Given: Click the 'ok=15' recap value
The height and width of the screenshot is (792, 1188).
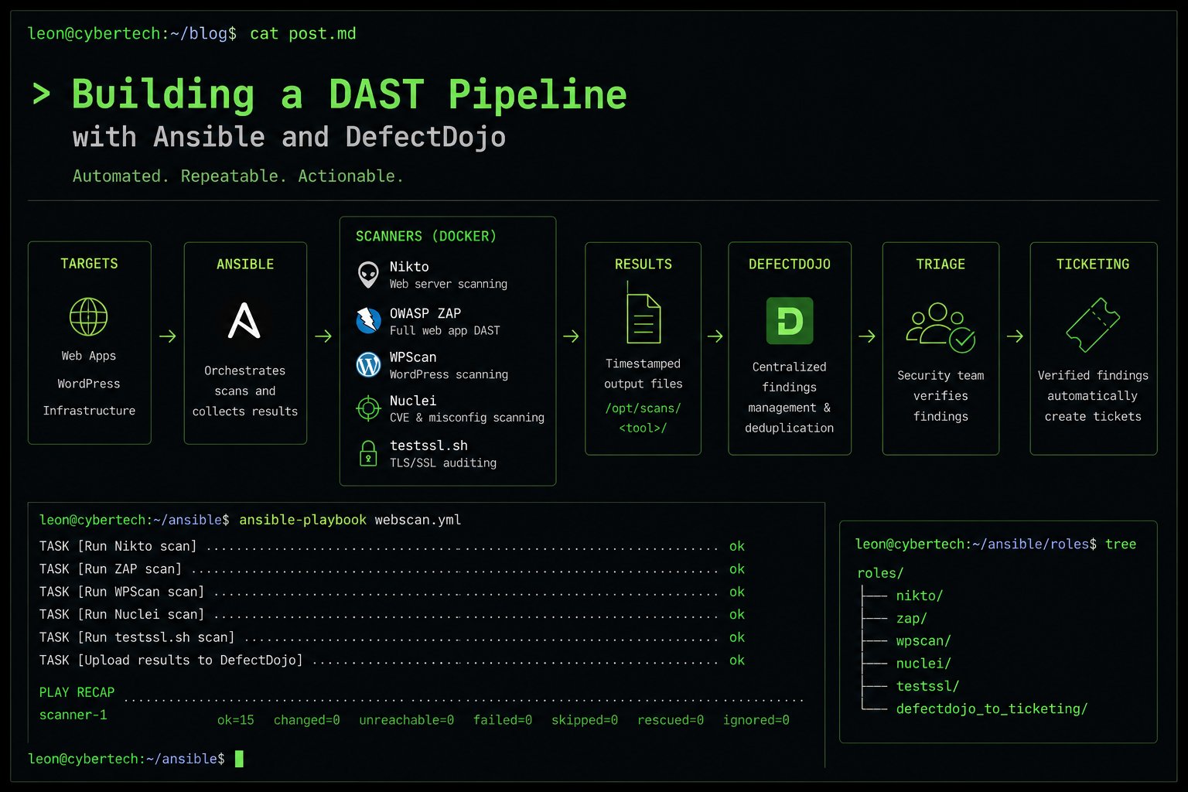Looking at the screenshot, I should 236,720.
